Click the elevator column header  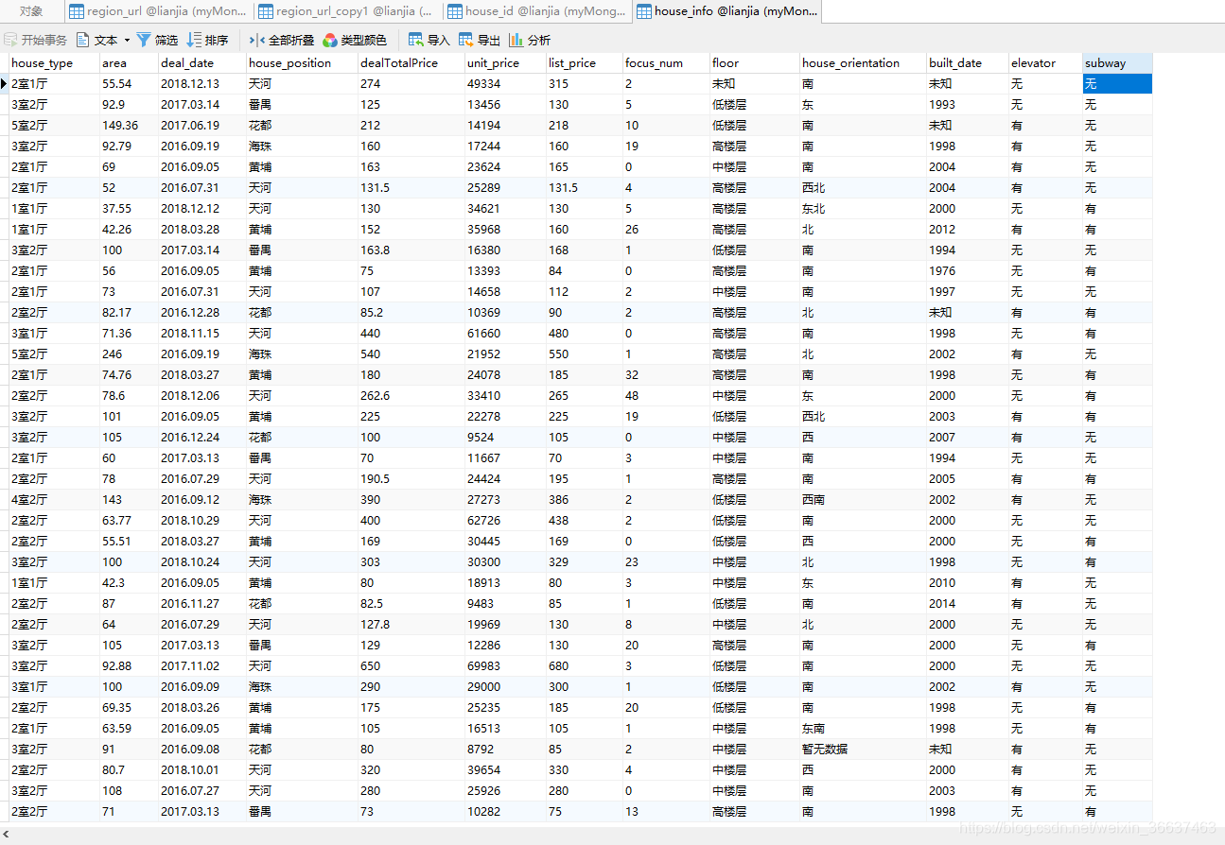pos(1045,63)
